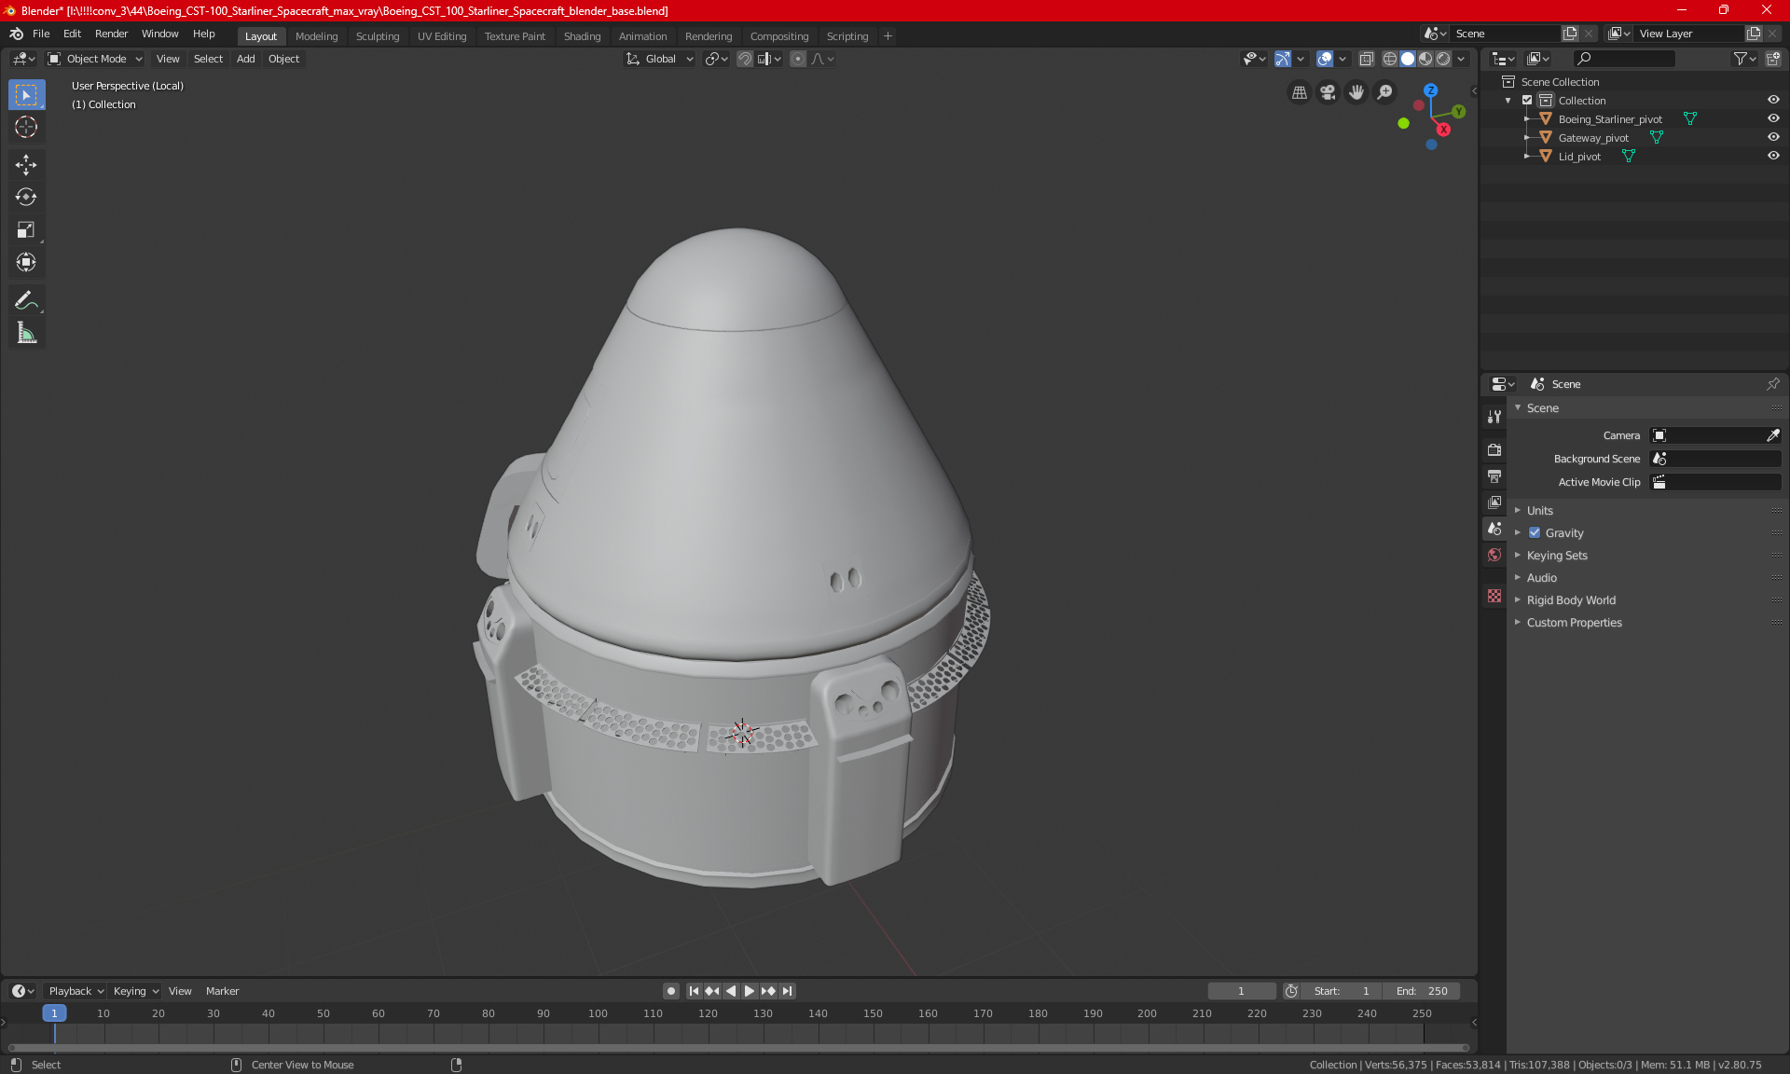Jump to the start frame
1790x1074 pixels.
[694, 991]
